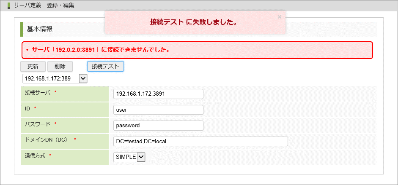Select the パスワード text field
The image size is (398, 185).
[158, 126]
